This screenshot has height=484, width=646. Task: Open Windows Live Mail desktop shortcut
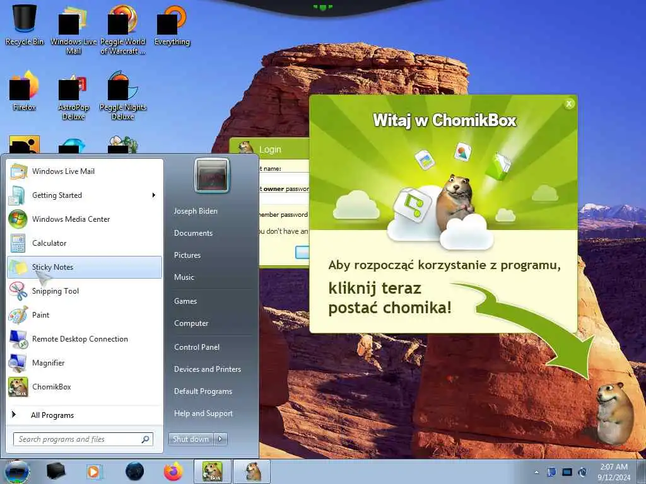pos(73,30)
